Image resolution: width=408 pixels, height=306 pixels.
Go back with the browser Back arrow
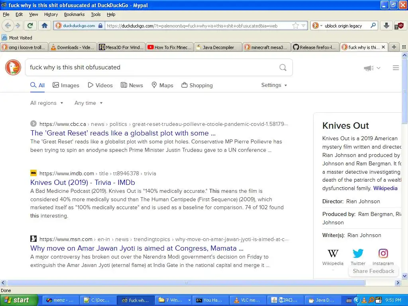point(8,25)
